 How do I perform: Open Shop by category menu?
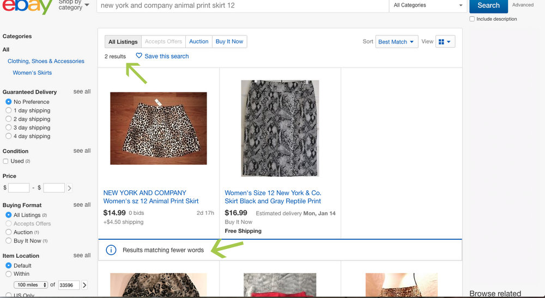point(74,5)
